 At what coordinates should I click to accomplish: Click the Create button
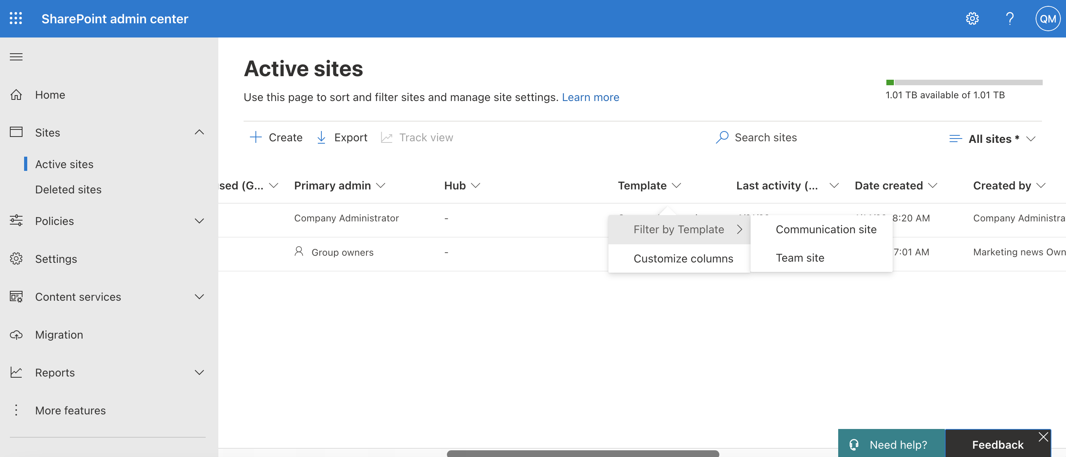click(x=276, y=137)
